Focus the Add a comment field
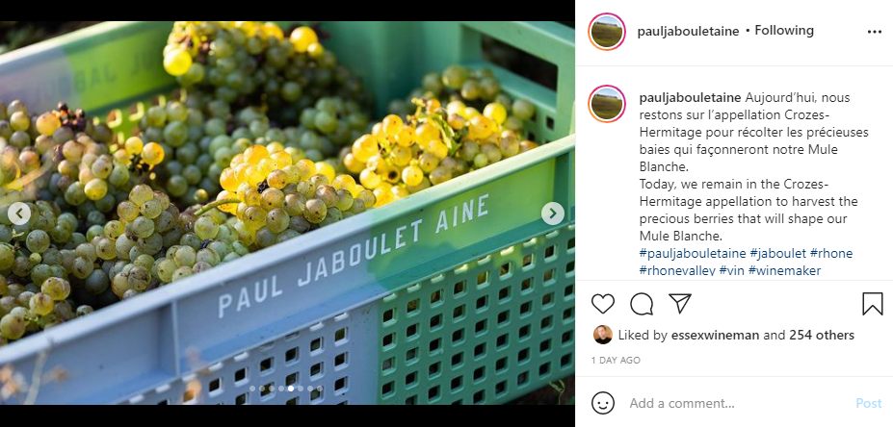 [x=732, y=403]
